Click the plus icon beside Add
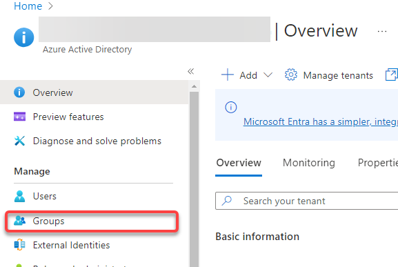The height and width of the screenshot is (267, 398). (x=228, y=75)
